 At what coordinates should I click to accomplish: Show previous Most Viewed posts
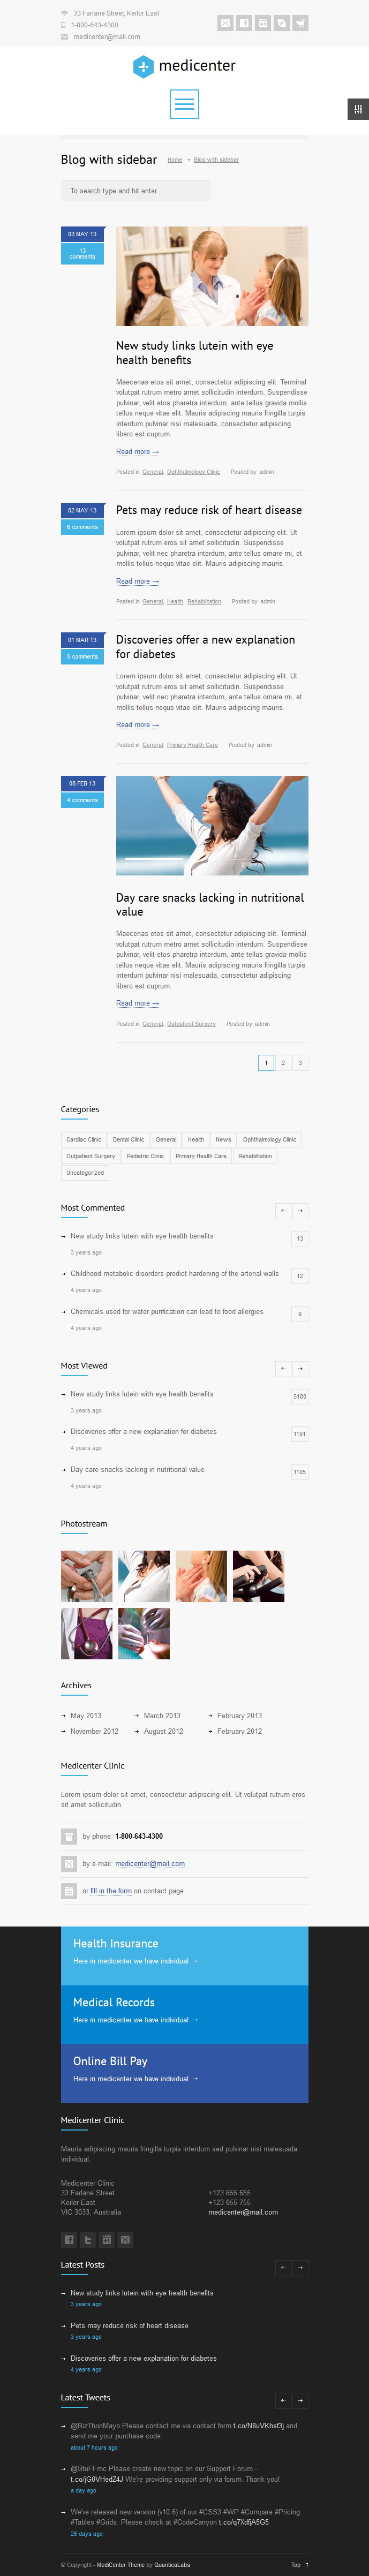point(283,1369)
